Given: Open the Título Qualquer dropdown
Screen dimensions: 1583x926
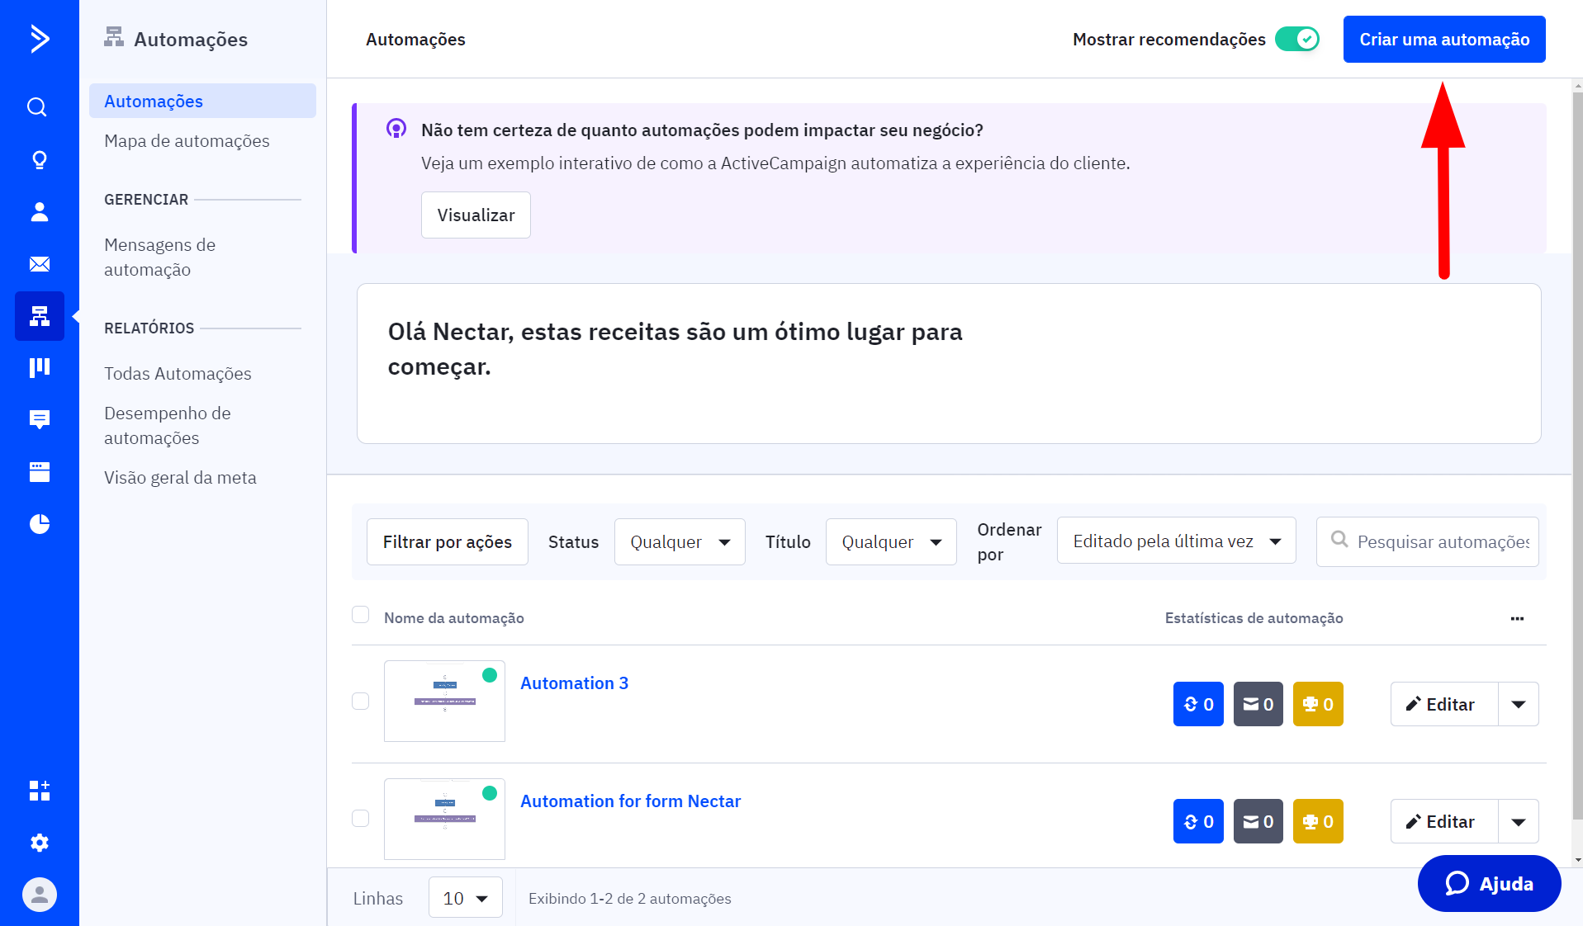Looking at the screenshot, I should 891,541.
